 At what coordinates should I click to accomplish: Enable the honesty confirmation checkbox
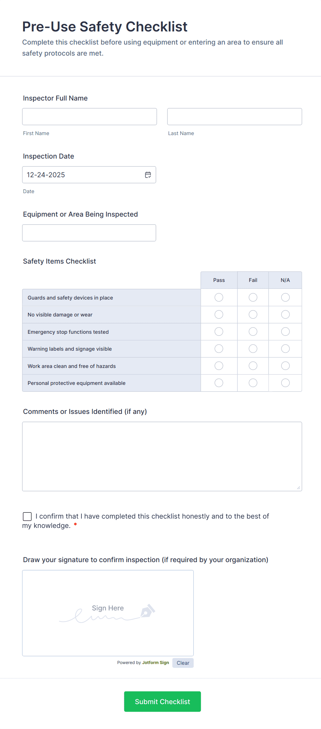[x=27, y=516]
